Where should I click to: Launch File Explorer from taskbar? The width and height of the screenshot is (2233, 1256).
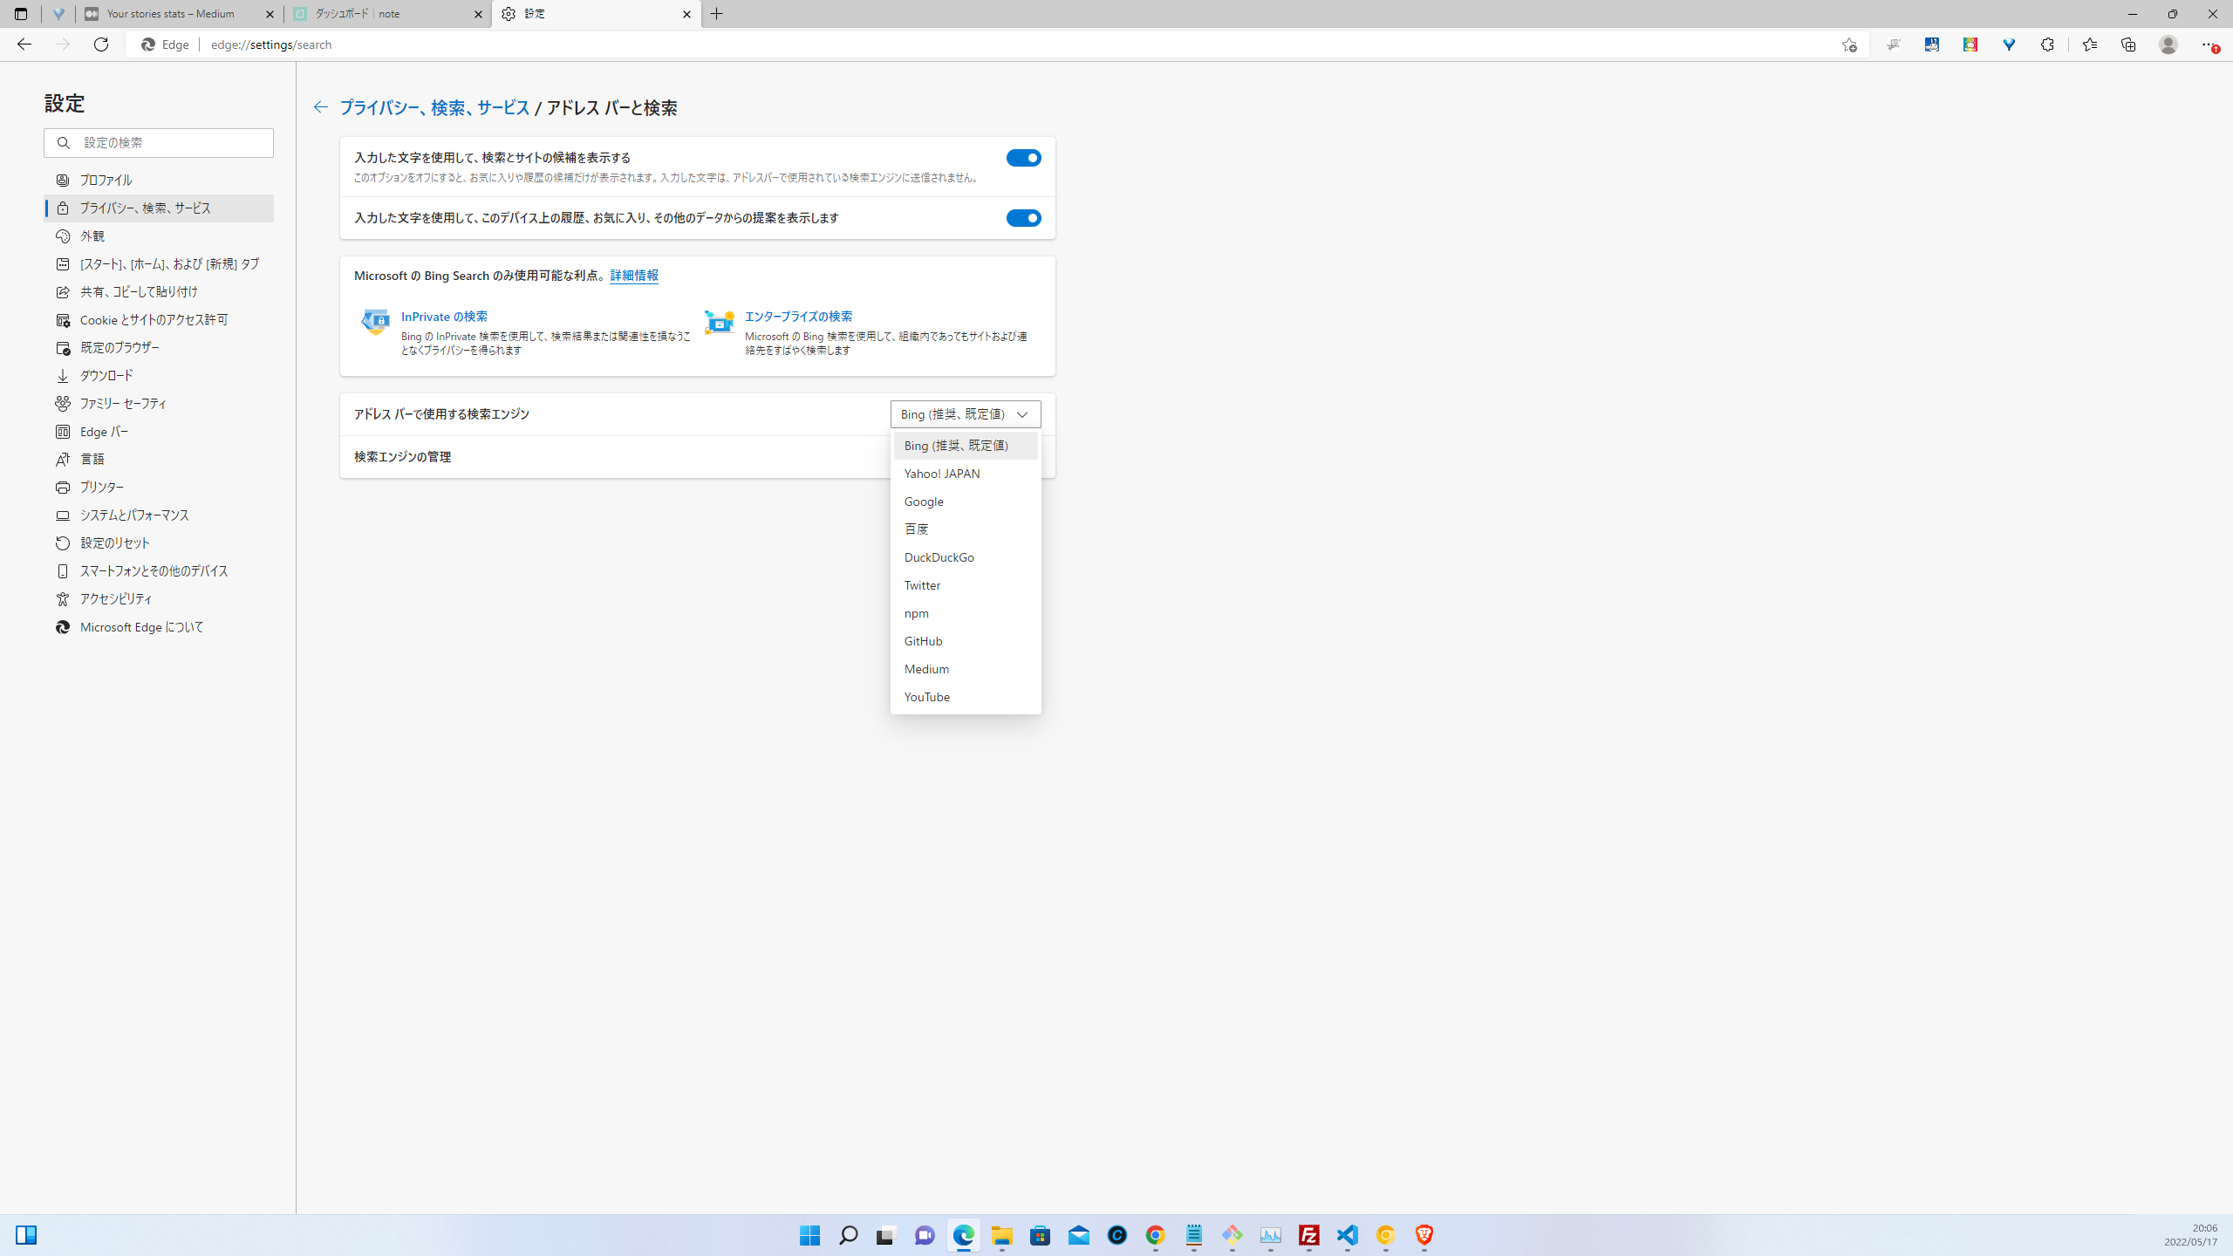pyautogui.click(x=1001, y=1235)
